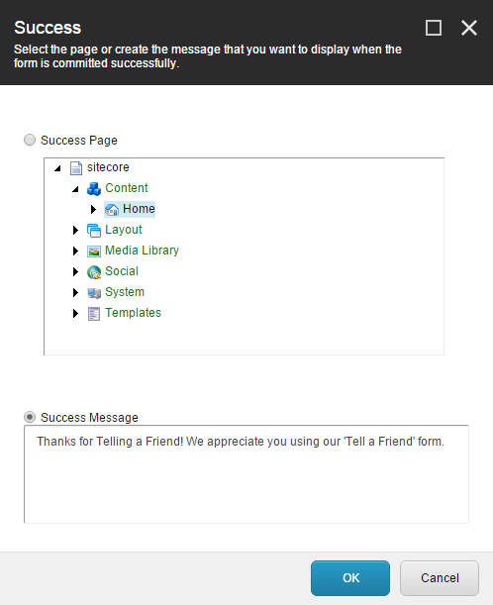Image resolution: width=493 pixels, height=605 pixels.
Task: Select the Templates tree item
Action: (x=133, y=313)
